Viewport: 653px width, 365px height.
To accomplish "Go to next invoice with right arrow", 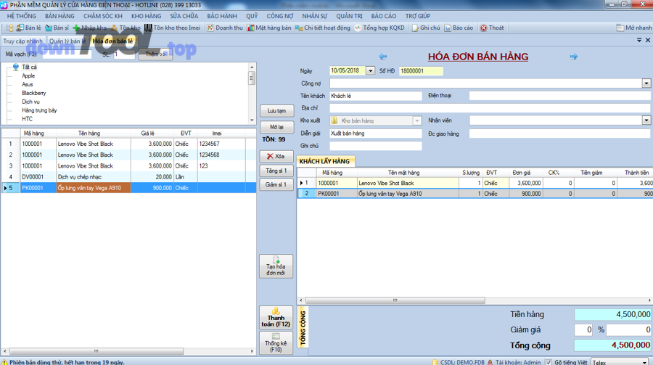I will coord(573,57).
